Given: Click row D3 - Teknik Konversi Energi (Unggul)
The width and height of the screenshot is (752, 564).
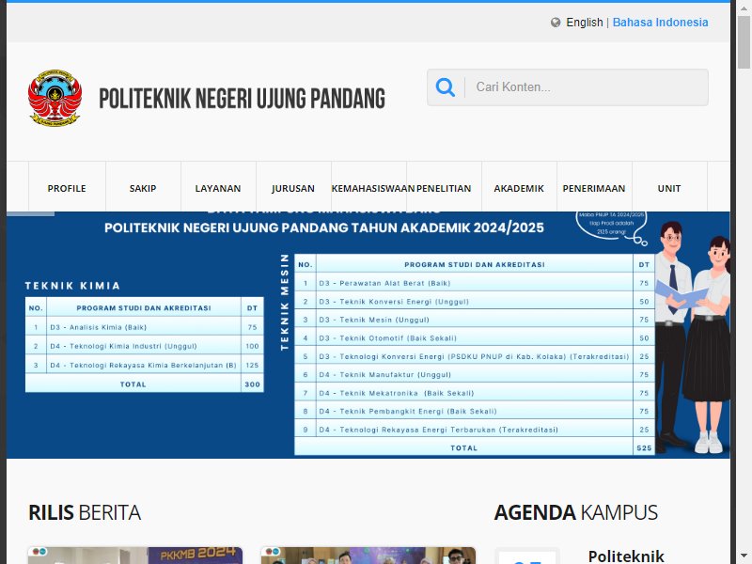Looking at the screenshot, I should tap(475, 301).
